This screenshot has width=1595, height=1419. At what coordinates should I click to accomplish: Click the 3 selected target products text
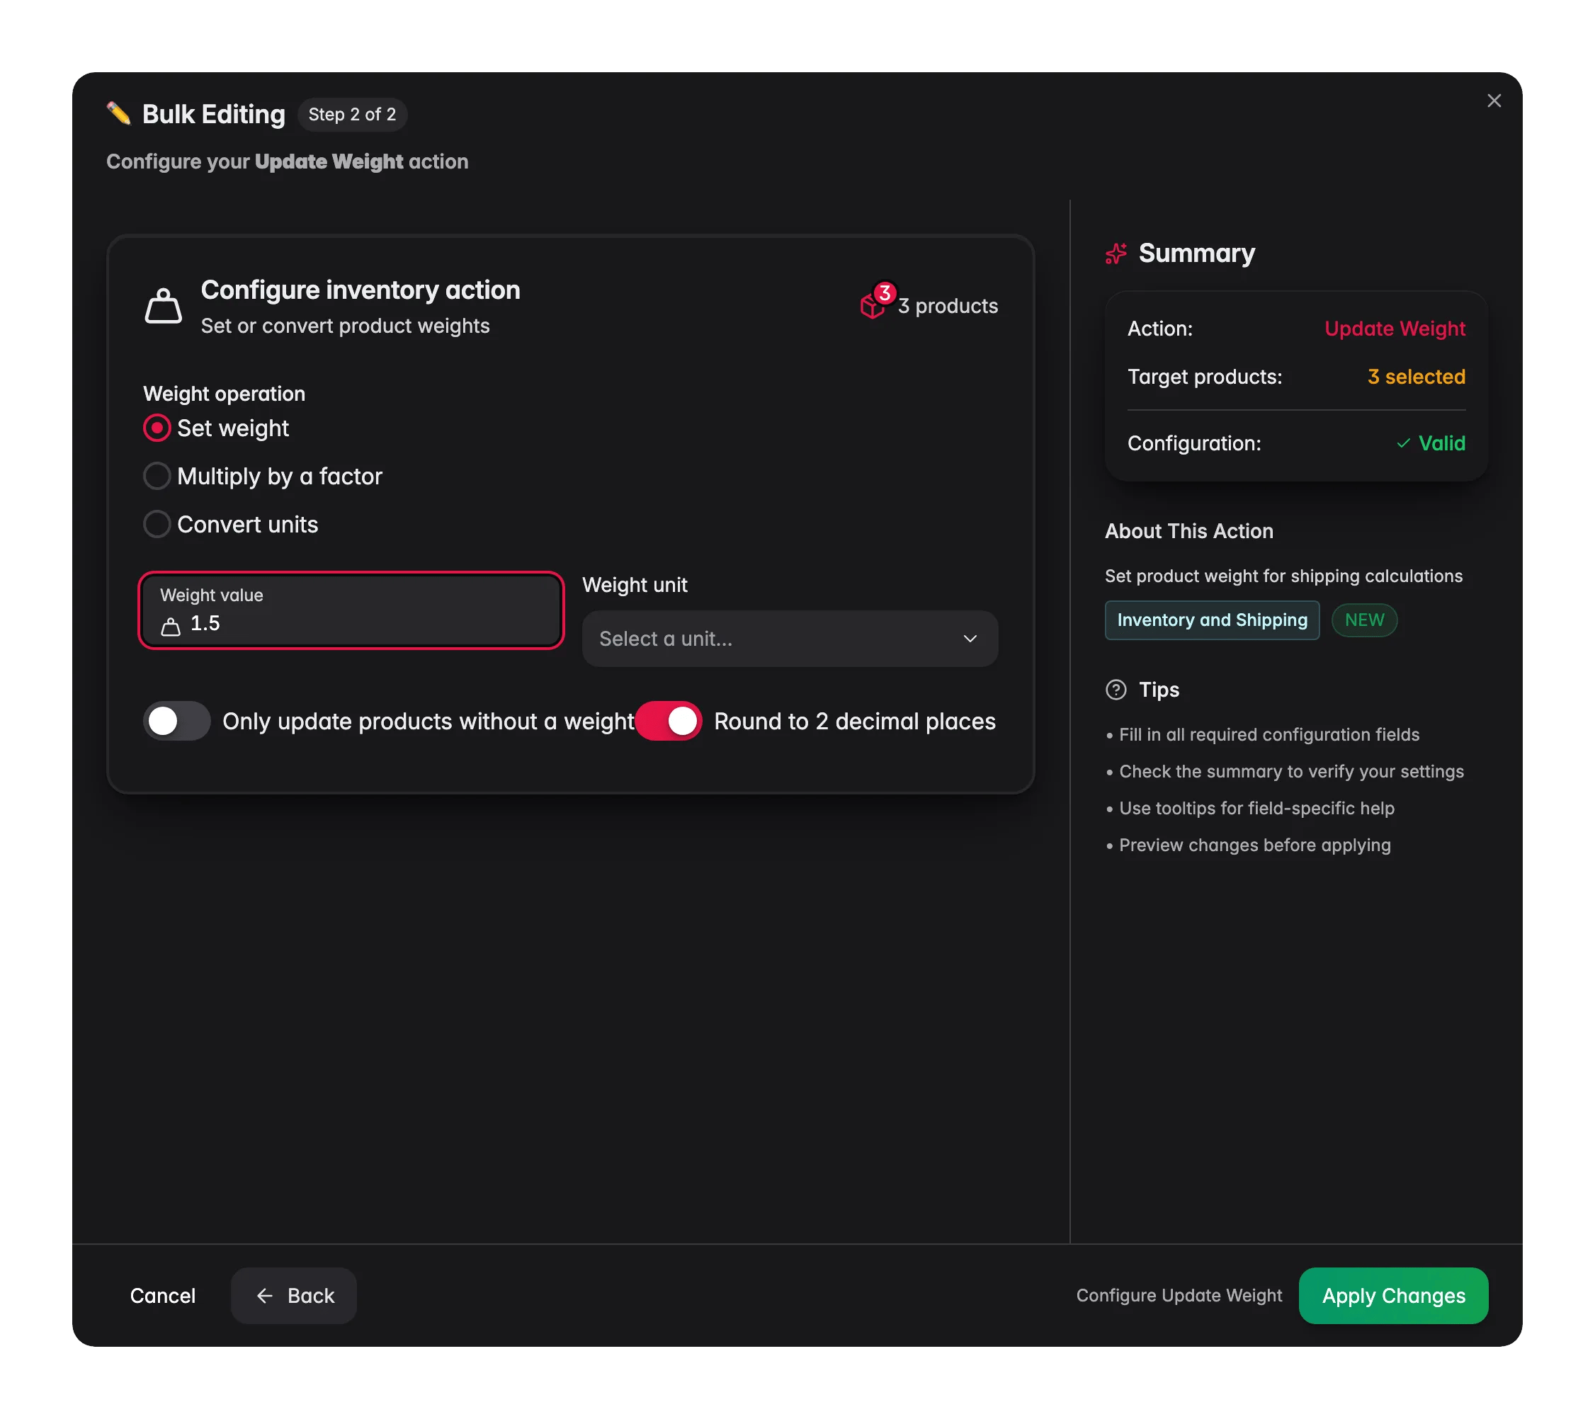1417,377
